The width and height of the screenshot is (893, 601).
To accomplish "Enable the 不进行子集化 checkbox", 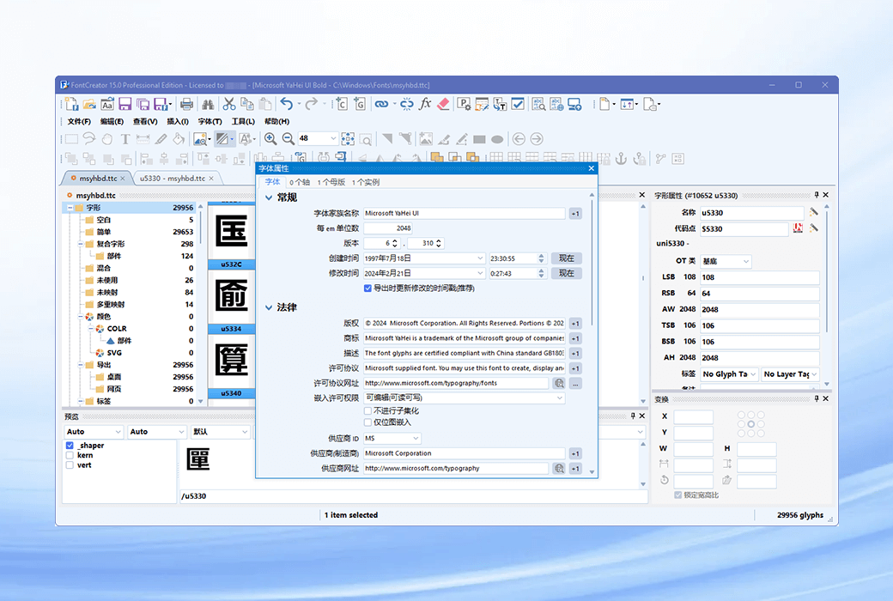I will (368, 410).
